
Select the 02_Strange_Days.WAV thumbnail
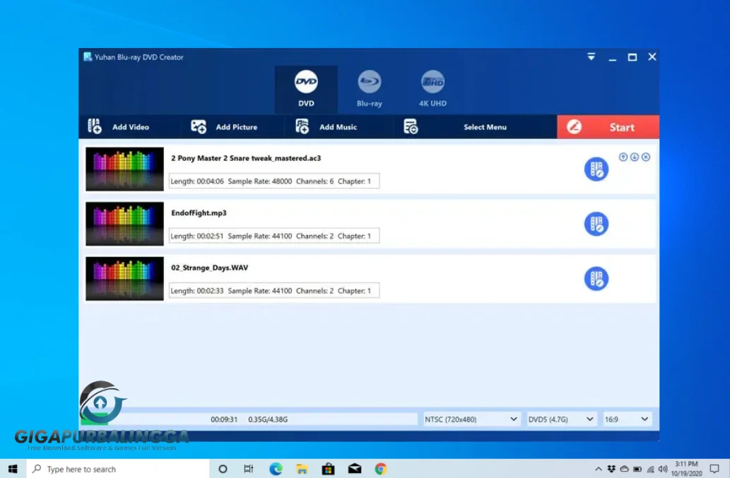125,279
